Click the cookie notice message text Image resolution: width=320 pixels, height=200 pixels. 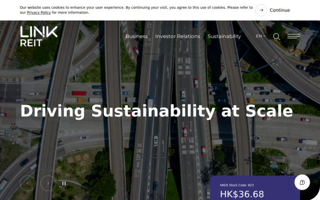tap(136, 8)
